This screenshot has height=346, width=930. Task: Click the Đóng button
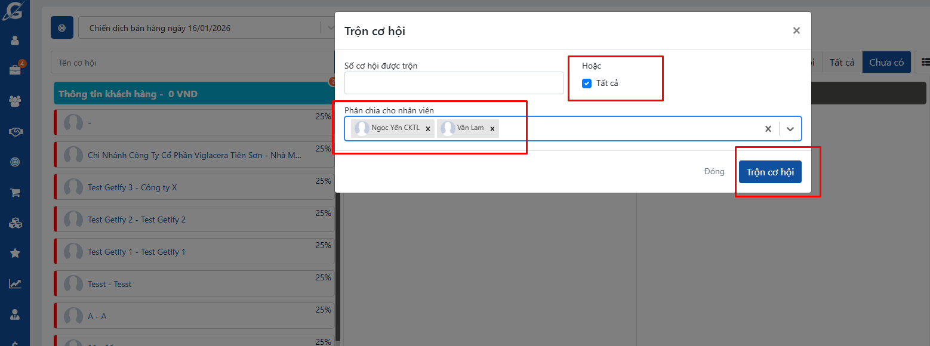[x=714, y=172]
